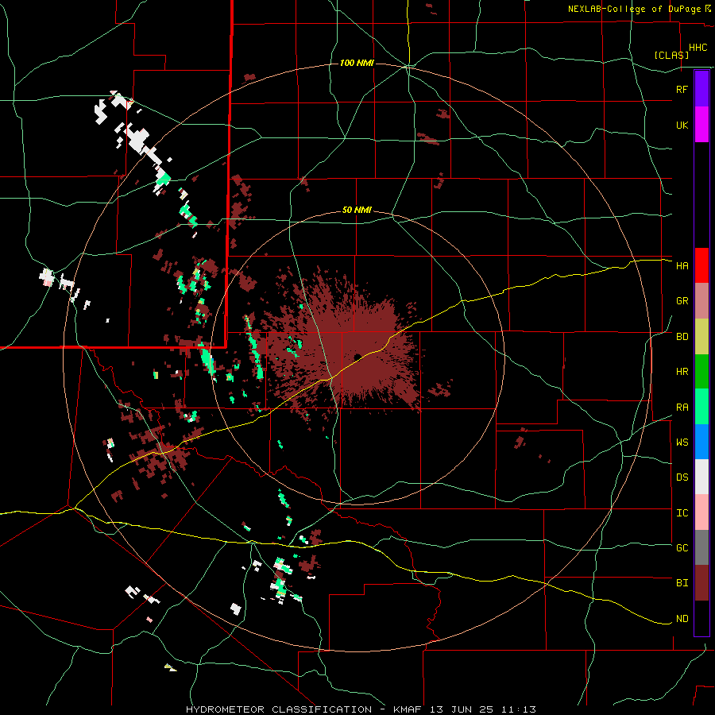
Task: Click the IC legend label
Action: [682, 513]
